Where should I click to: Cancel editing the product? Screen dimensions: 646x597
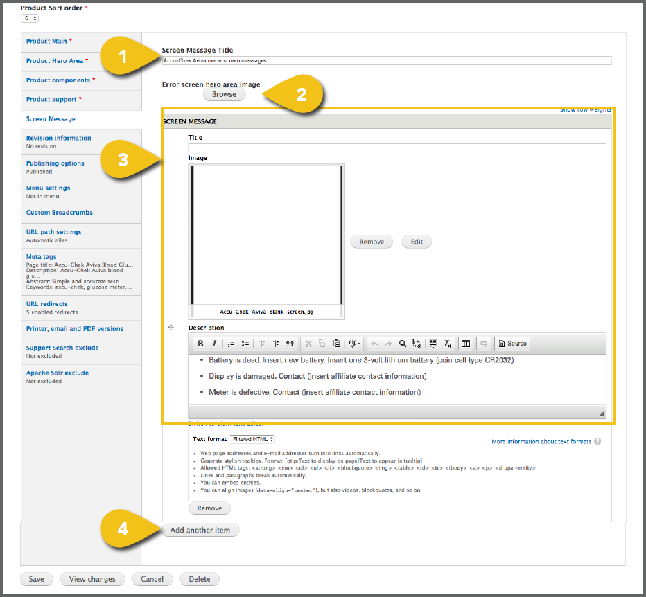click(x=152, y=579)
